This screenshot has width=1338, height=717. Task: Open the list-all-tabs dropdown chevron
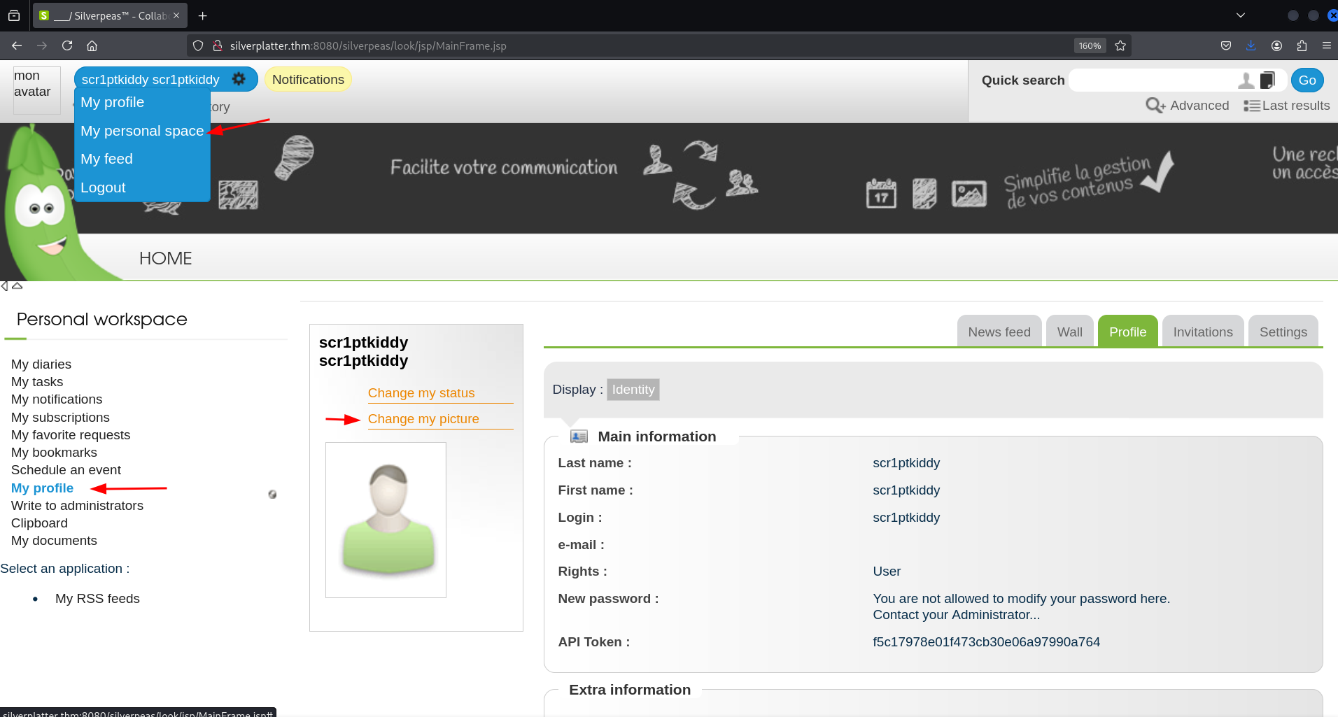1241,15
